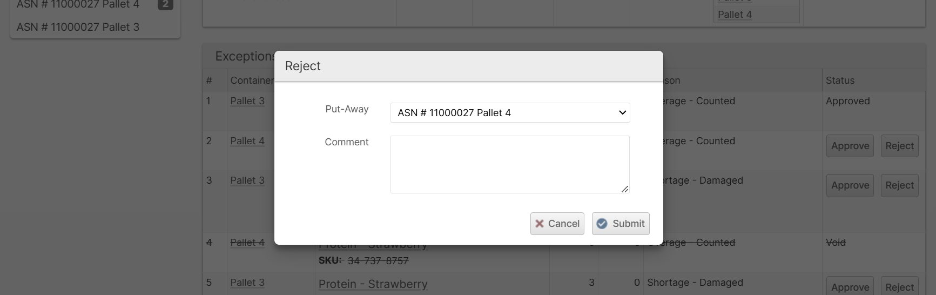Viewport: 936px width, 295px height.
Task: Click the blue checkmark Submit icon
Action: click(x=602, y=224)
